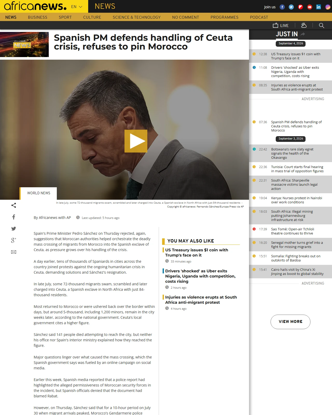Open the YouTube icon in the header

[309, 7]
